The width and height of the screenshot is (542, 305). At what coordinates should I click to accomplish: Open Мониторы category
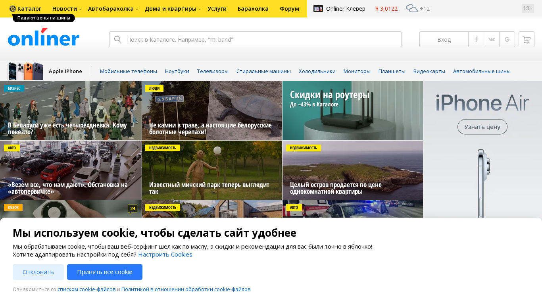click(357, 71)
